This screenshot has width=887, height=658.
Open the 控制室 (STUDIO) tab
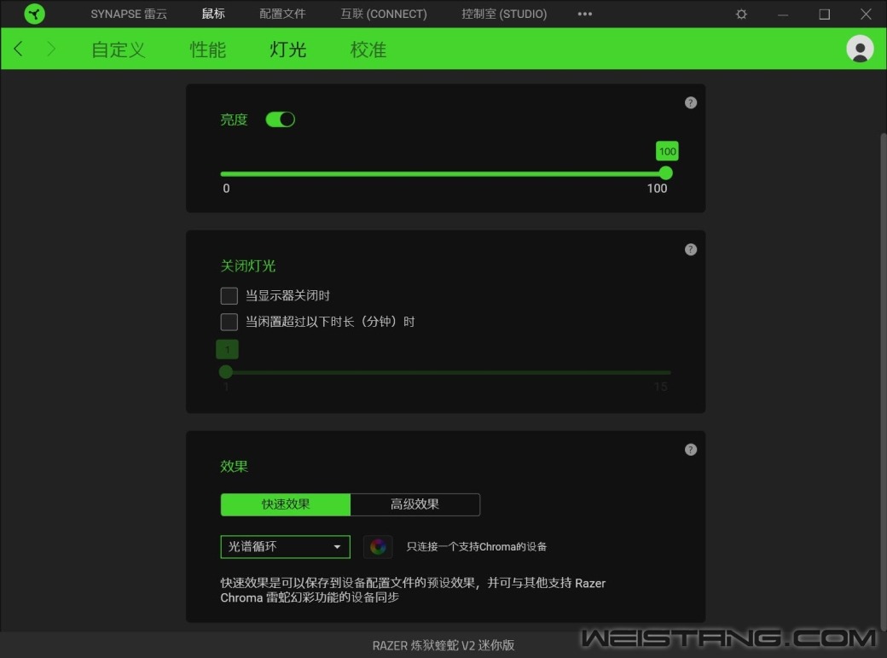(504, 14)
